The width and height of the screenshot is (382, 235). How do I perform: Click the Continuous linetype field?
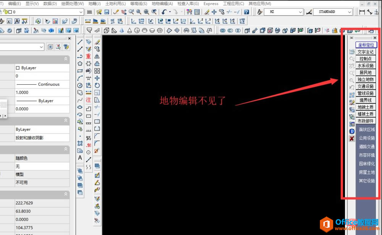[x=42, y=84]
